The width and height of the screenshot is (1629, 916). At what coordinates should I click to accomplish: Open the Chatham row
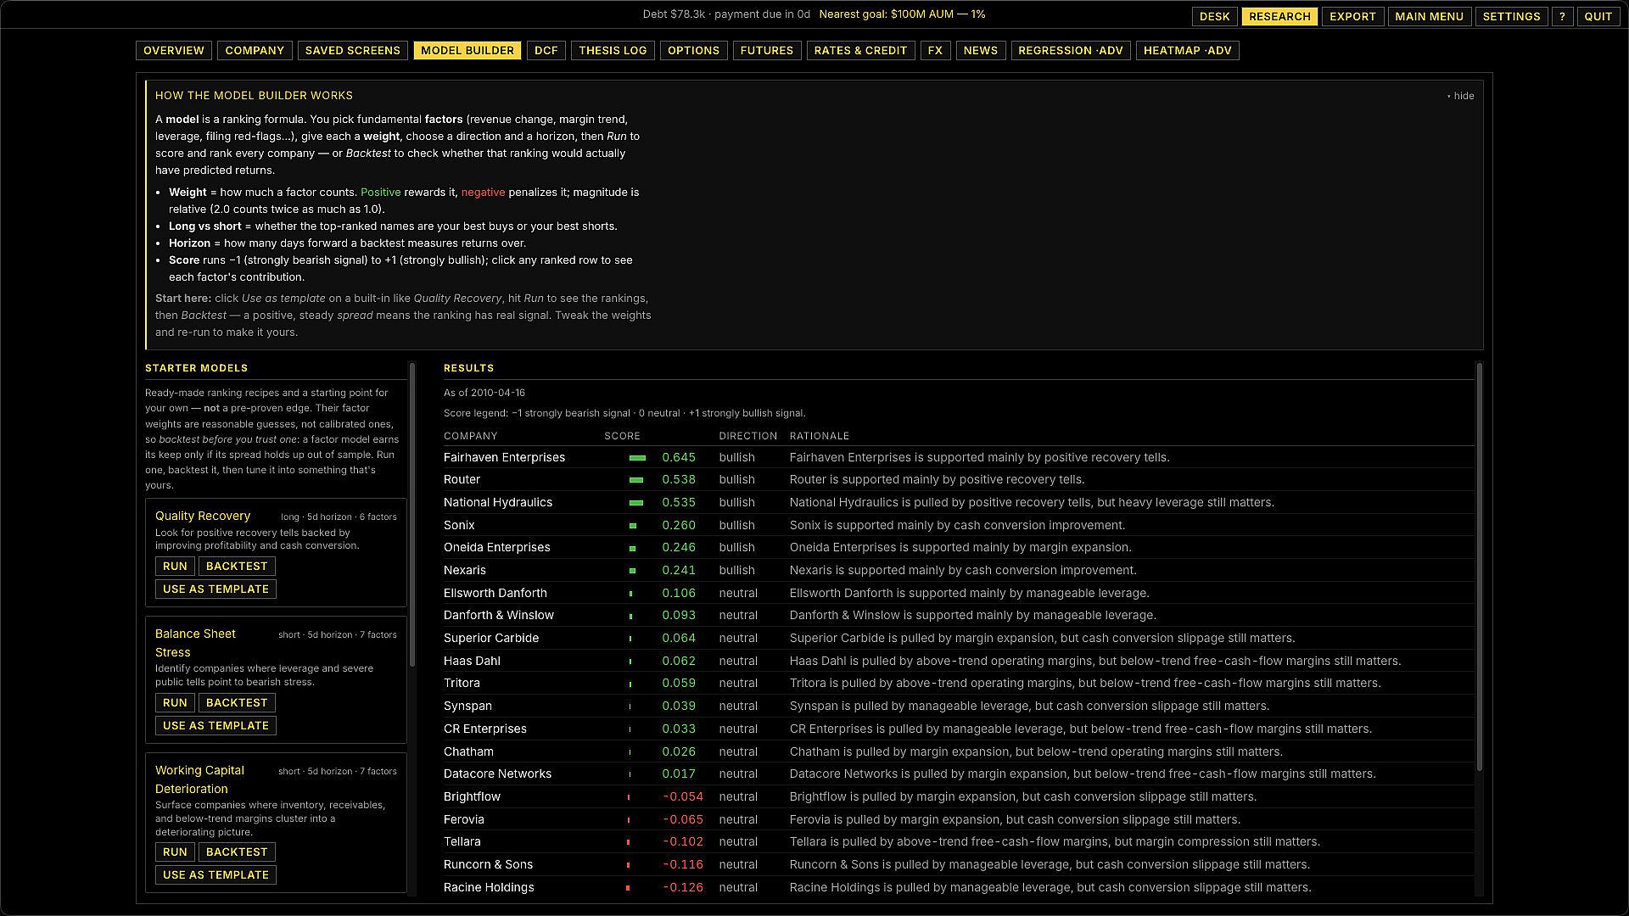pos(959,751)
